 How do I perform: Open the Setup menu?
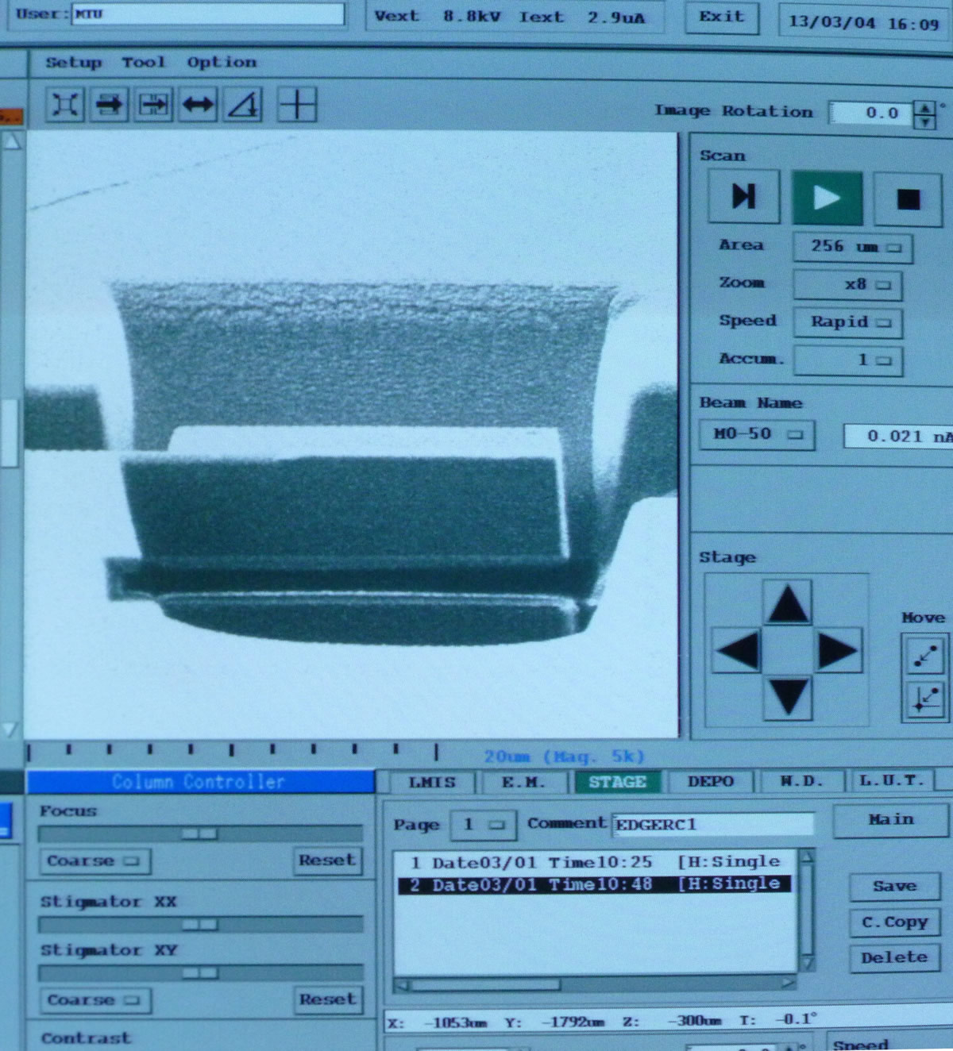tap(73, 63)
